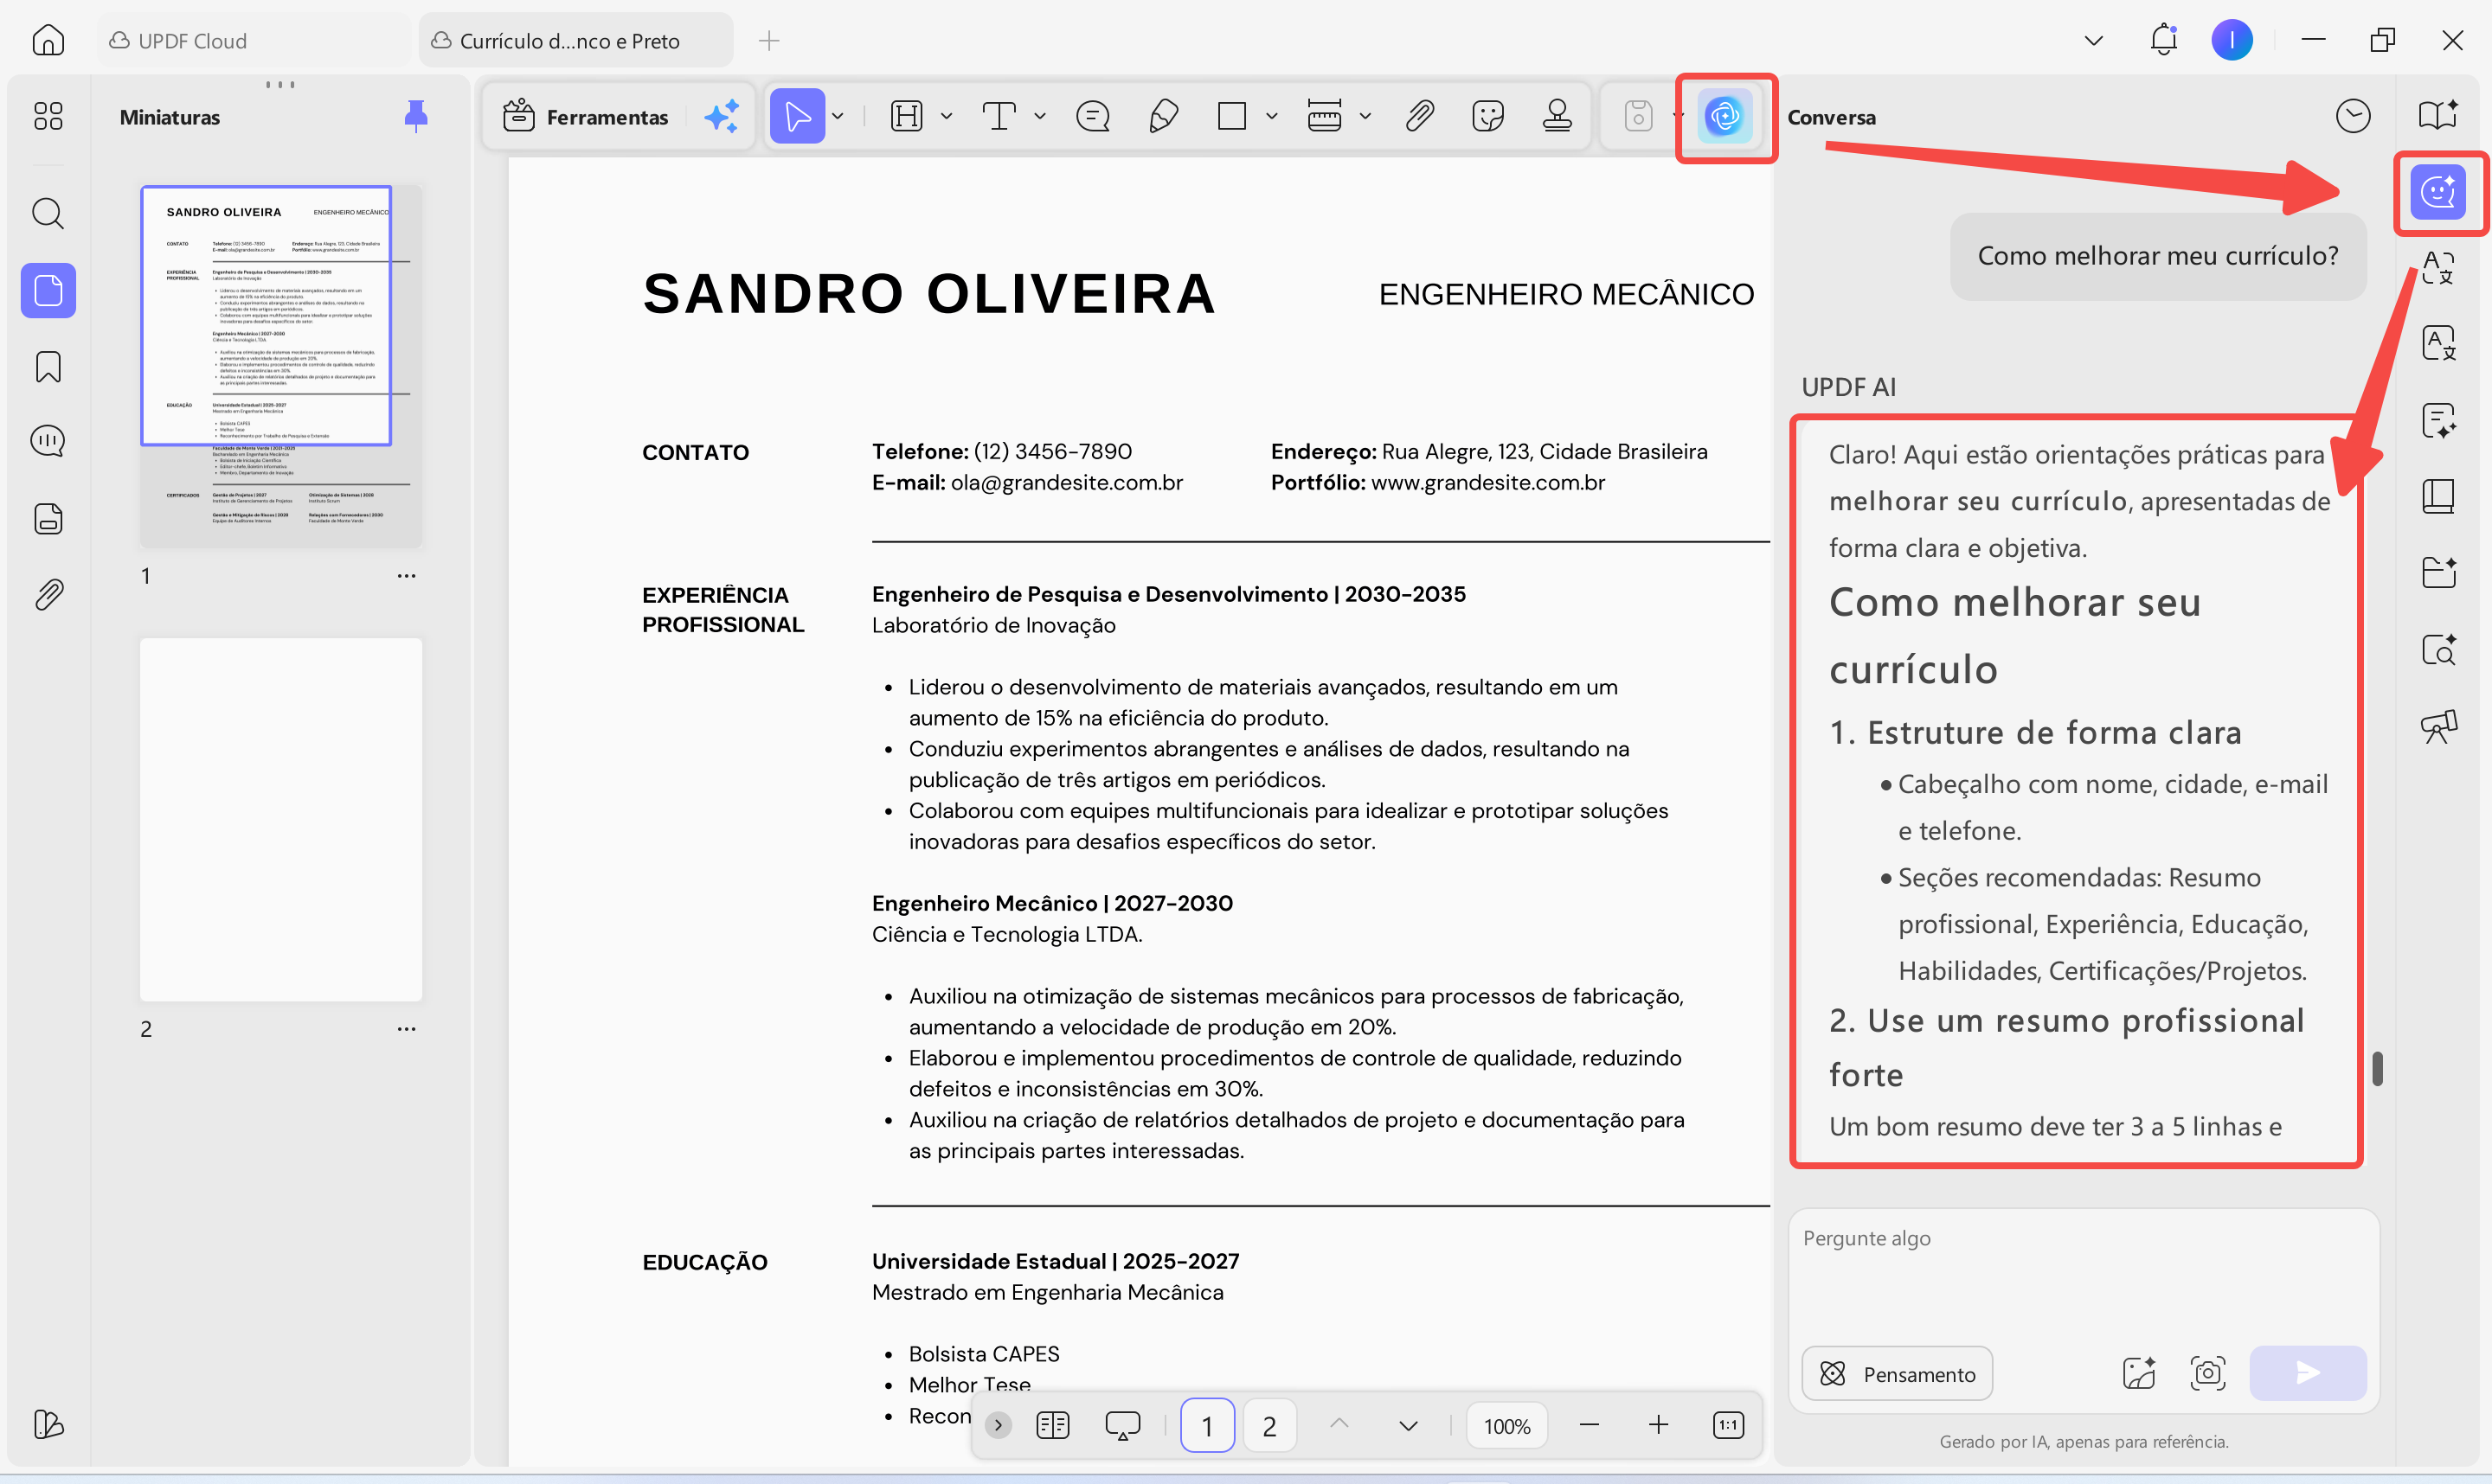Open the user account avatar
The height and width of the screenshot is (1484, 2492).
(x=2231, y=40)
